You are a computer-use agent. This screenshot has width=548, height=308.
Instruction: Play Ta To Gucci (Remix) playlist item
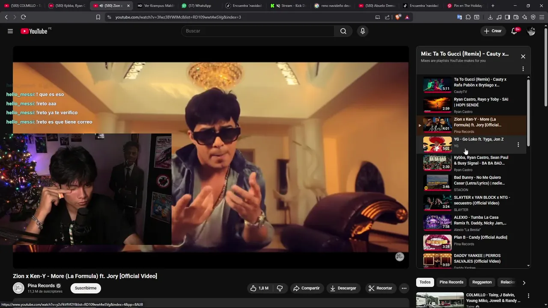coord(471,85)
